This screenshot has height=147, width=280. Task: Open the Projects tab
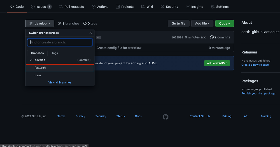[x=125, y=7]
